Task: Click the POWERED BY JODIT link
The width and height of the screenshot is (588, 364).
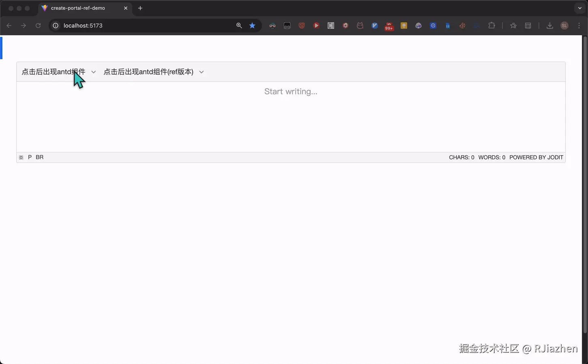Action: pos(536,157)
